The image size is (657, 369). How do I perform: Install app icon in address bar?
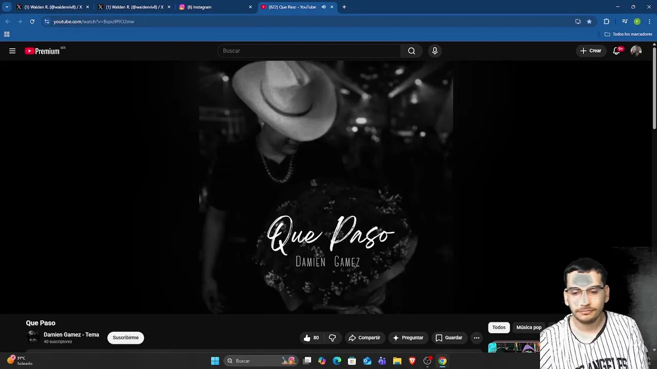(x=578, y=22)
